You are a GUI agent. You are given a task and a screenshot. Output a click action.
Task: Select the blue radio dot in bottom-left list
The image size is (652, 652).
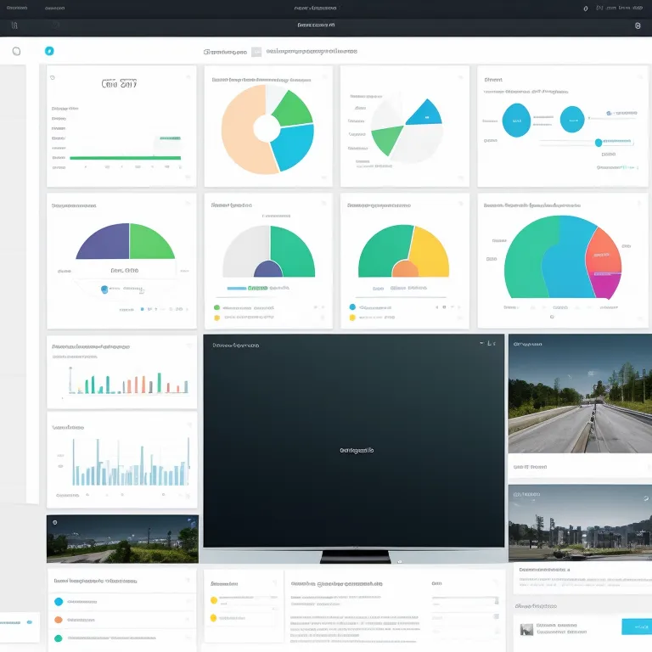[58, 601]
